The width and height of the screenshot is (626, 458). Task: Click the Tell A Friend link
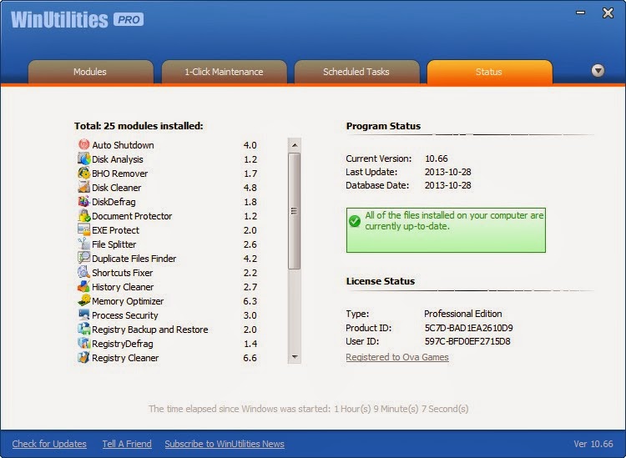[127, 444]
